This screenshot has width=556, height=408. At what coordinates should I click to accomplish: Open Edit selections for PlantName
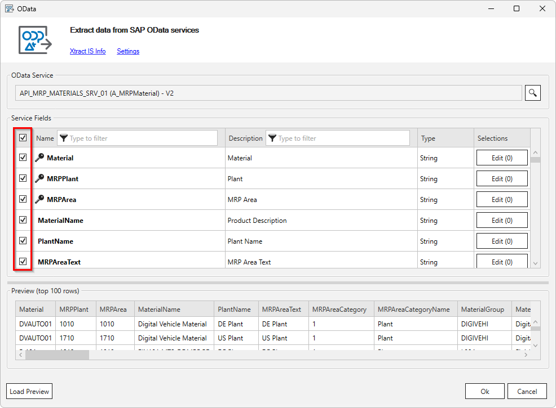tap(501, 240)
